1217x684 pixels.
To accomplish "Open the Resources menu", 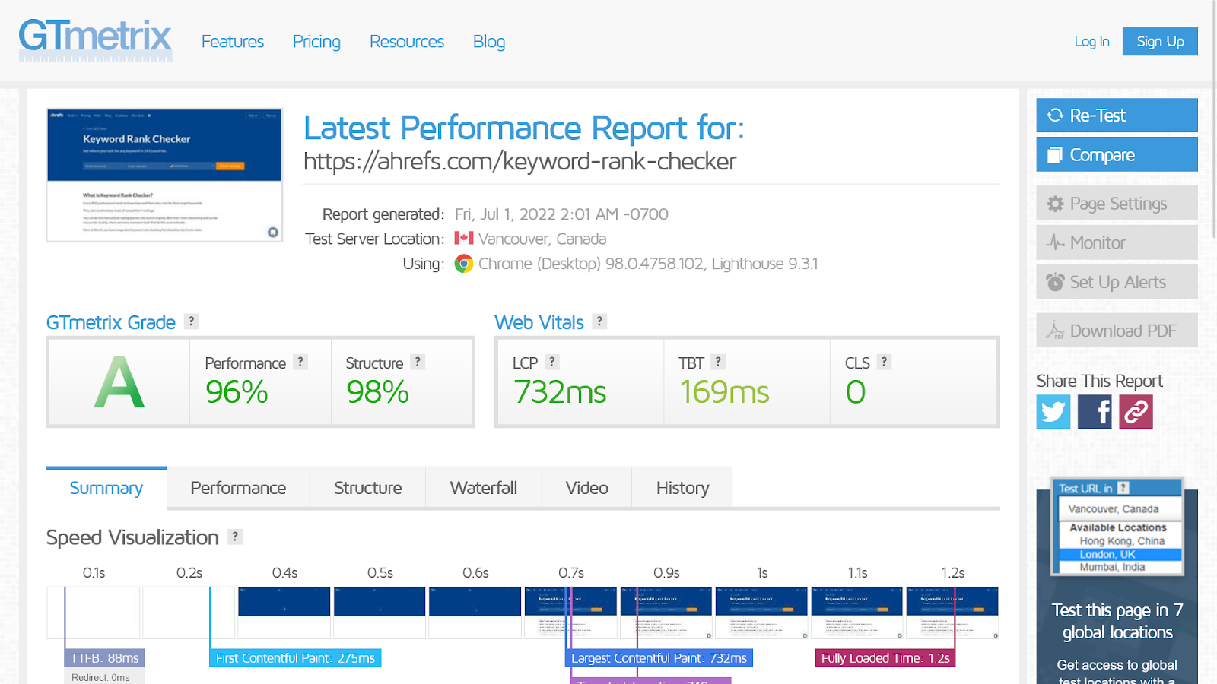I will (x=407, y=42).
